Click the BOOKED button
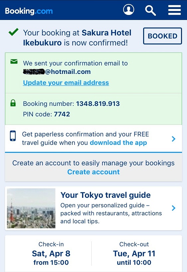This screenshot has width=187, height=272. coord(162,36)
